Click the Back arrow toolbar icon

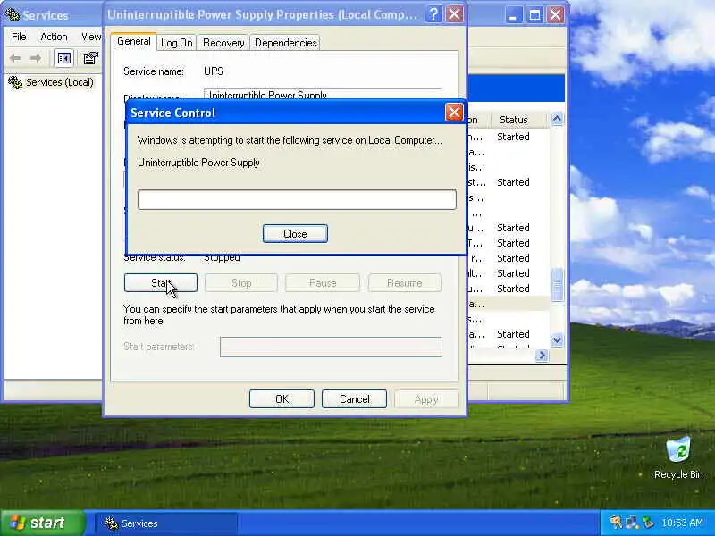coord(15,58)
